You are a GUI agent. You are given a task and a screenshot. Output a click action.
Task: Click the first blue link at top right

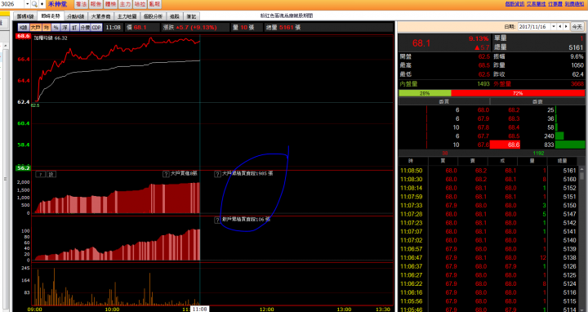coord(514,4)
